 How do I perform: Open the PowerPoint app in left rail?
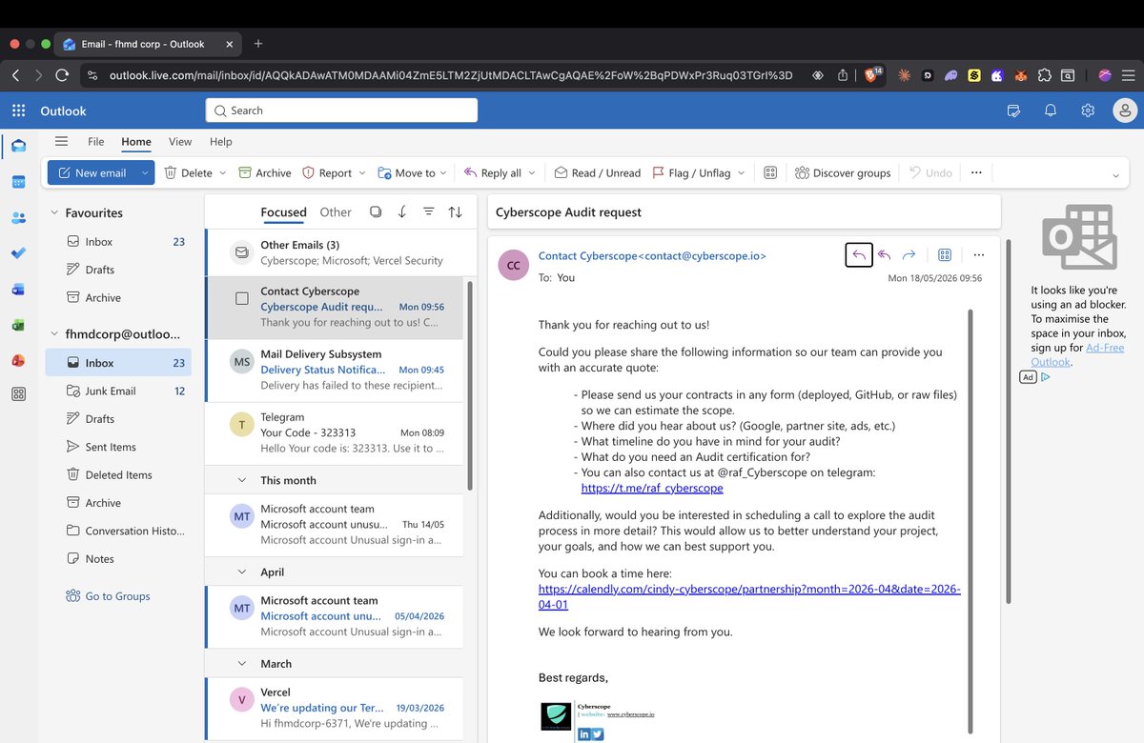(18, 359)
